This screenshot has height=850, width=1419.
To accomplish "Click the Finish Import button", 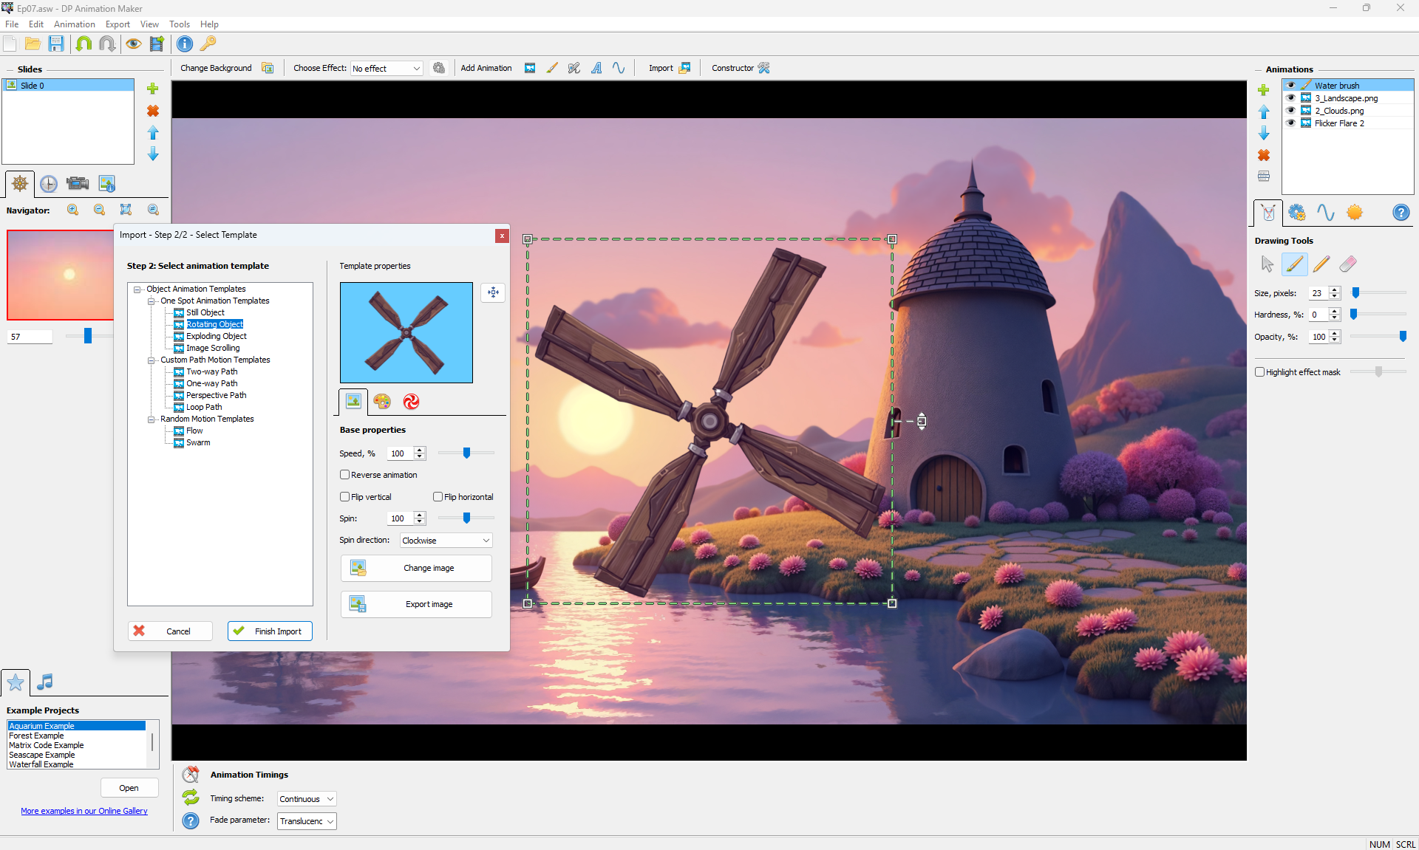I will (x=270, y=631).
